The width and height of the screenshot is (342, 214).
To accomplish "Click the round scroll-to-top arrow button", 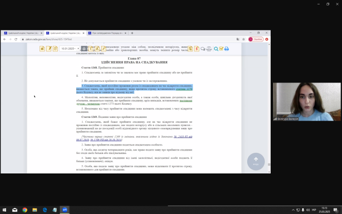I will tap(256, 160).
